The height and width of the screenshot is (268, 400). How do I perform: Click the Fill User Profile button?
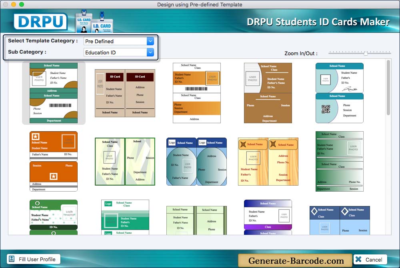(x=34, y=259)
